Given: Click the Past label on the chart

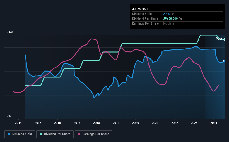Looking at the screenshot, I should [x=219, y=39].
